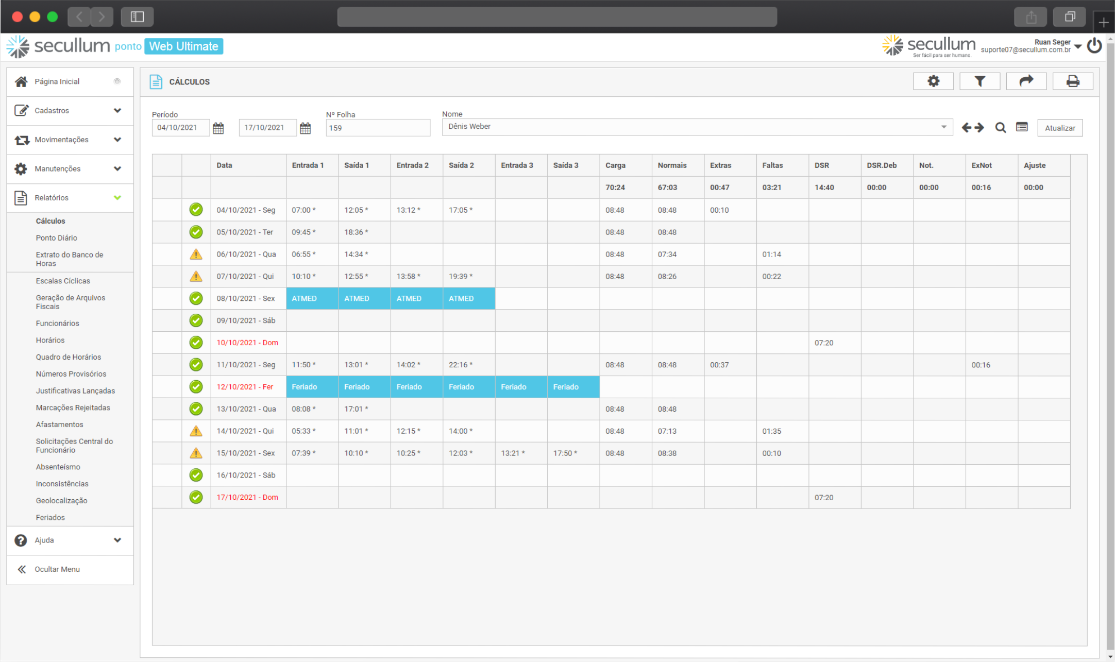
Task: Click warning triangle status for 06/10/2021
Action: (x=196, y=254)
